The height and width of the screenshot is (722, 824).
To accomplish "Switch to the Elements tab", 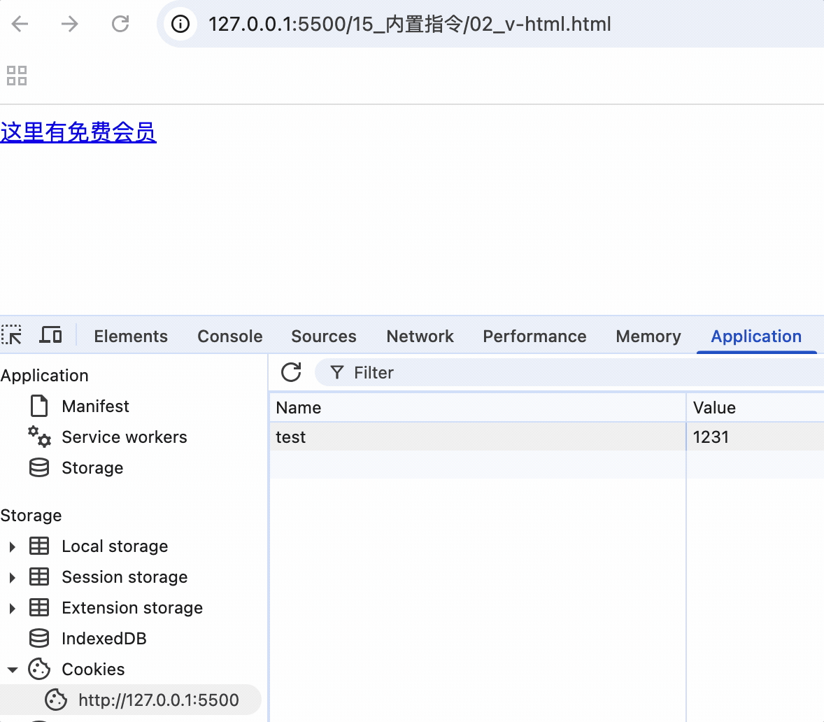I will coord(131,337).
